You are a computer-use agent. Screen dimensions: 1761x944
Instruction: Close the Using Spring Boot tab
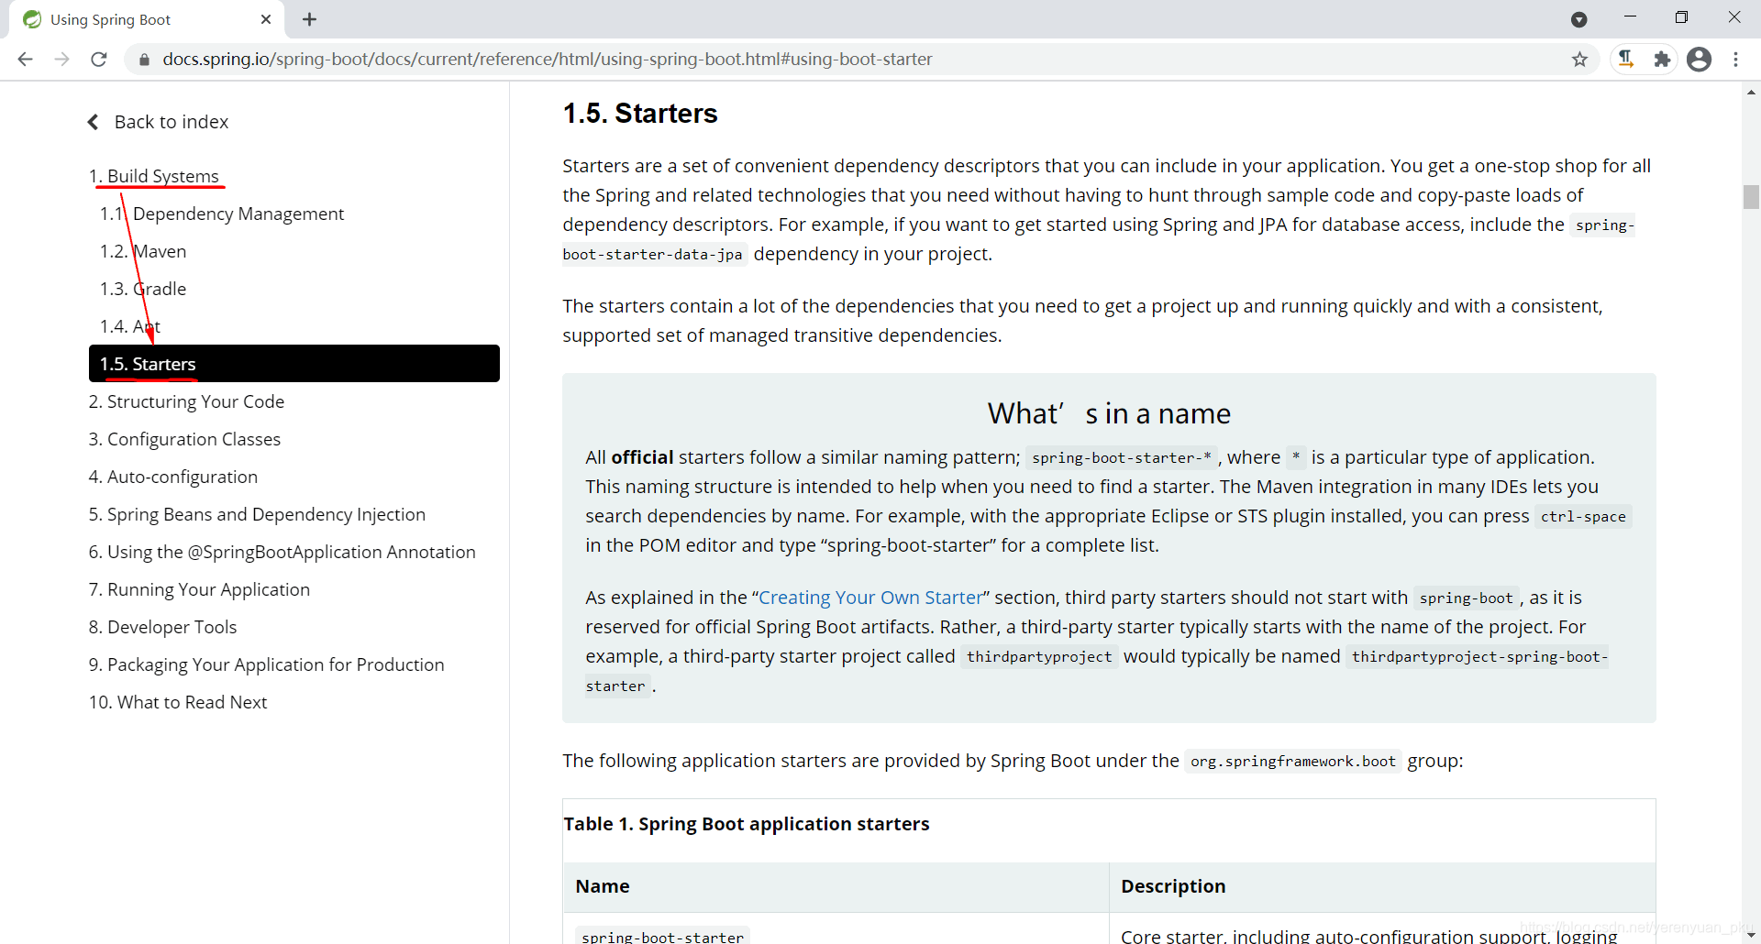pos(266,19)
